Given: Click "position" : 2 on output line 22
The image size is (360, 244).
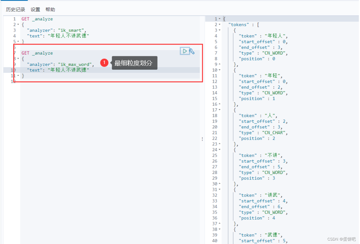Looking at the screenshot, I should click(257, 138).
